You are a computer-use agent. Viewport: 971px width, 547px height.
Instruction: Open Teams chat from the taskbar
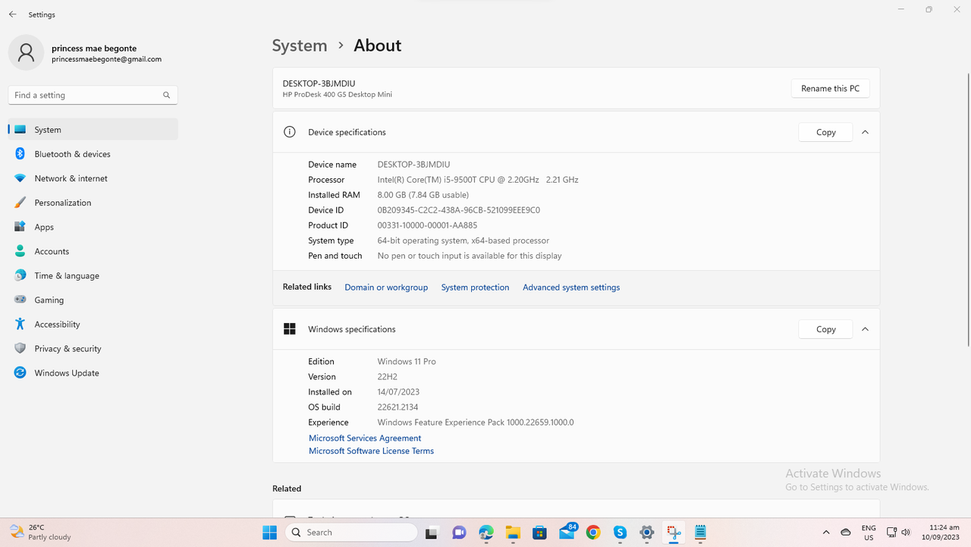point(459,532)
